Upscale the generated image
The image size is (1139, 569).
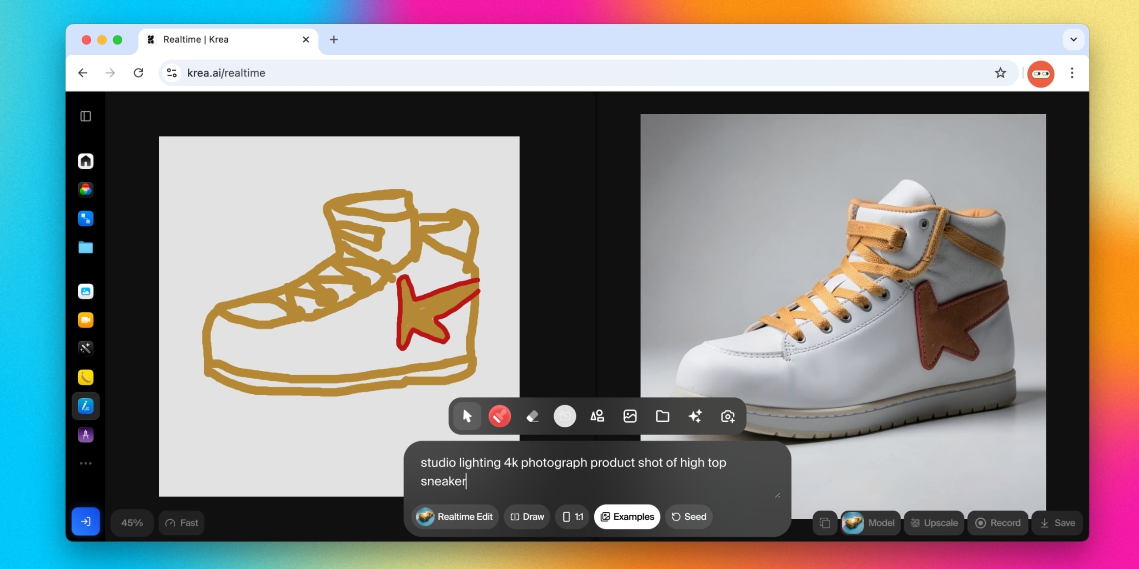(x=934, y=523)
